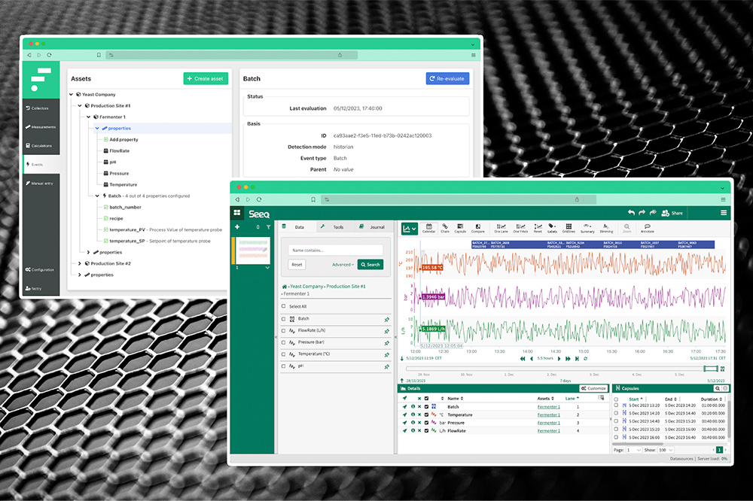Remove Temperature signal with X icon

pos(419,414)
